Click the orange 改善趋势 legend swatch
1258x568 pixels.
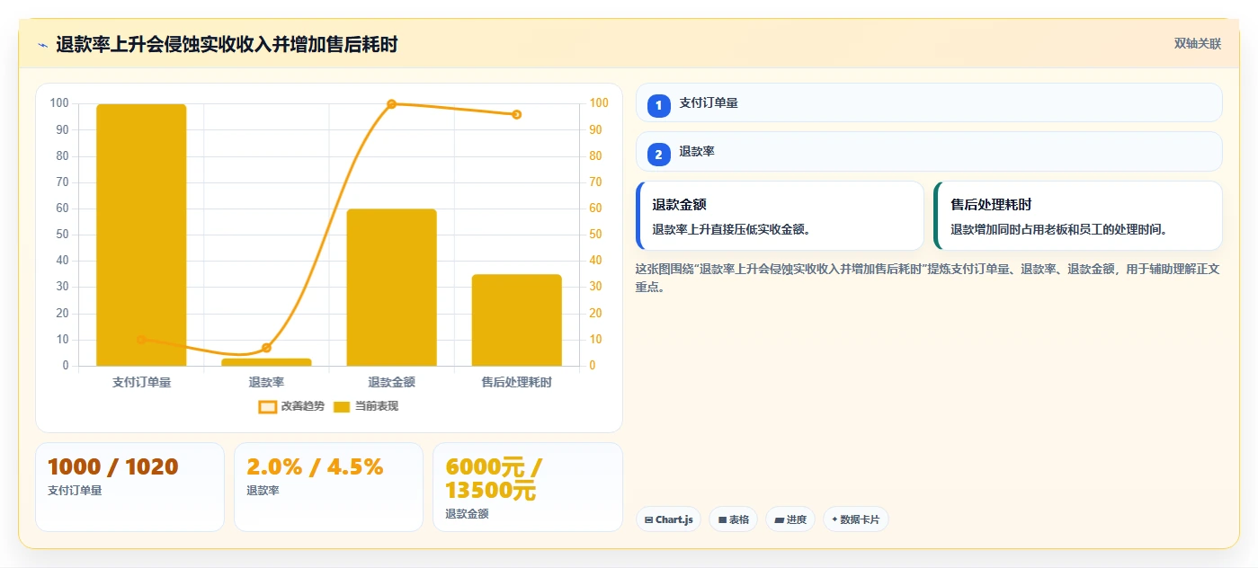click(267, 407)
